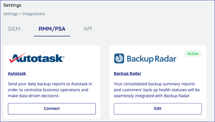The image size is (215, 122).
Task: Click the Settings > Integrations breadcrumb
Action: (24, 14)
